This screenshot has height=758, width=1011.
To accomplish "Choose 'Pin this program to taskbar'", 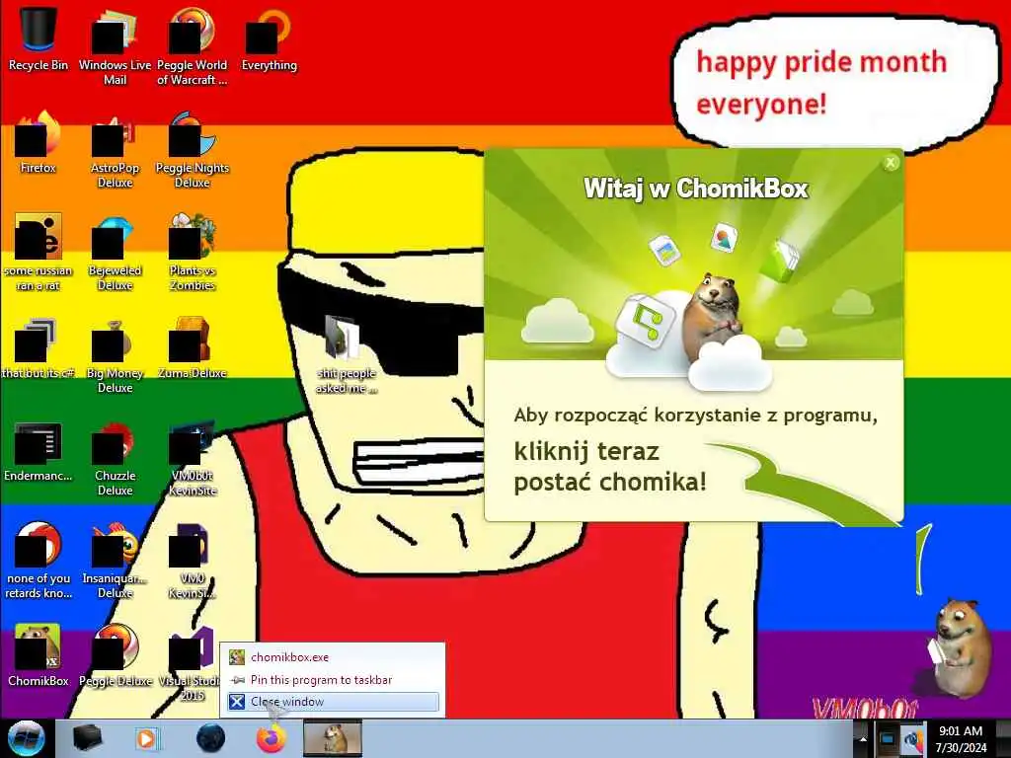I will pos(333,680).
